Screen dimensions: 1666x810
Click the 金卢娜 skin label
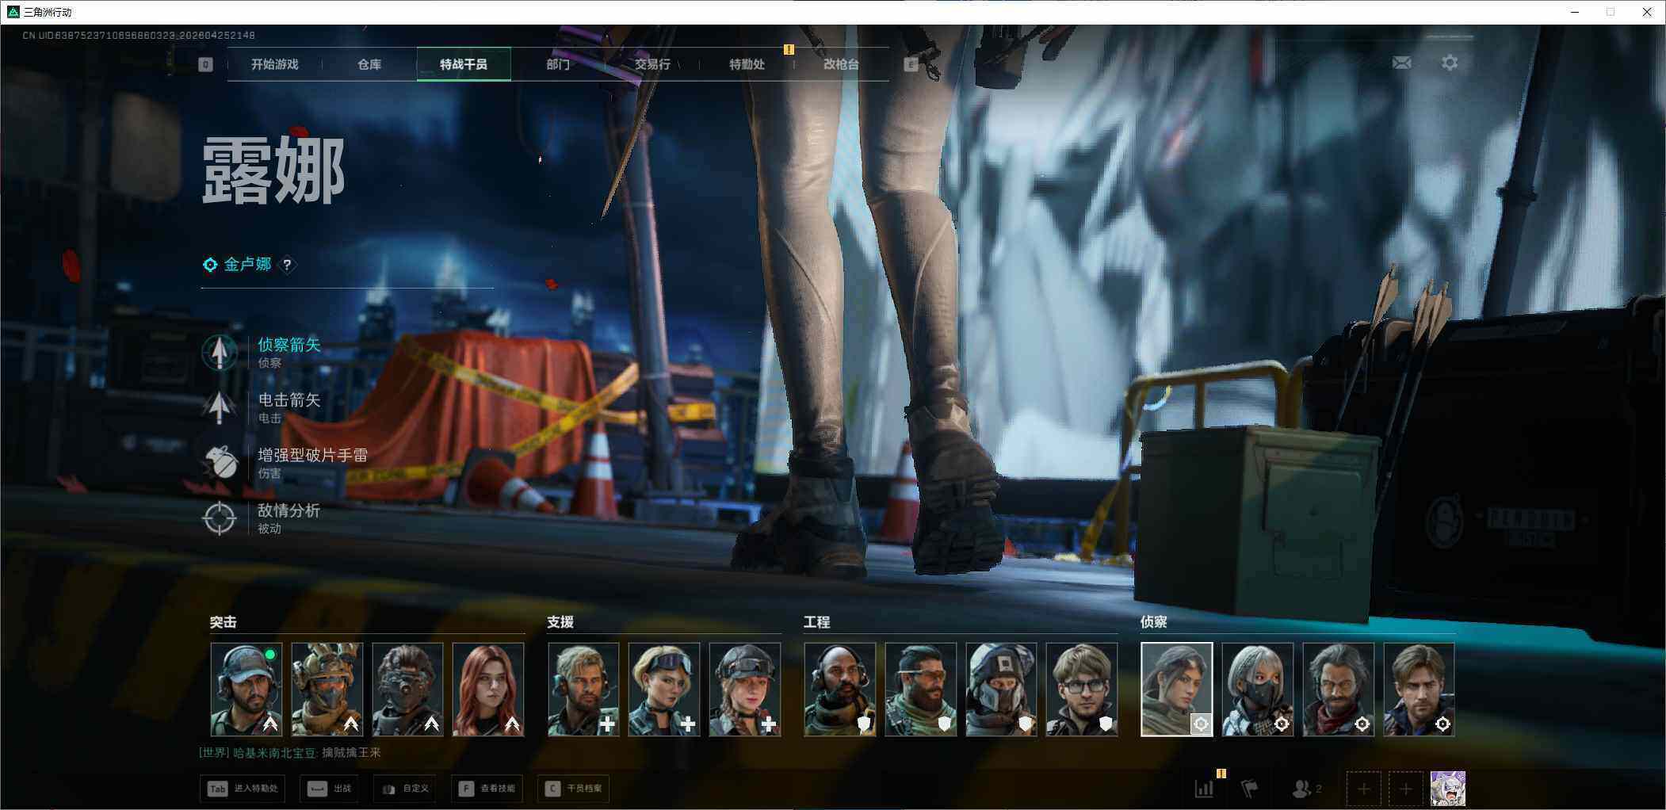pos(247,265)
